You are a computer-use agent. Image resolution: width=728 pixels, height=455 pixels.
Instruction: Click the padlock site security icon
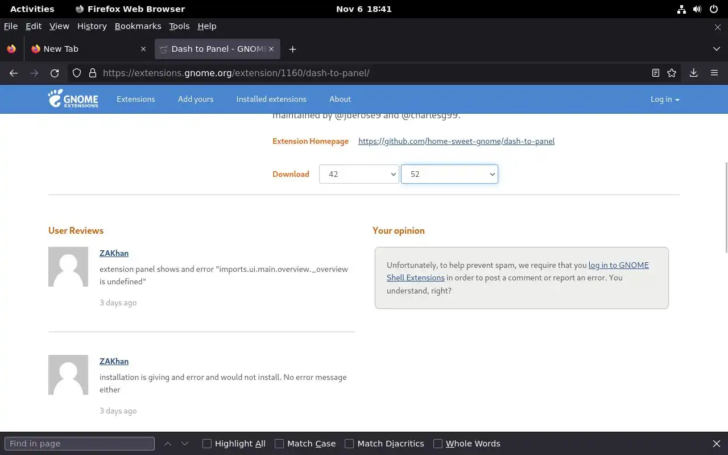92,73
